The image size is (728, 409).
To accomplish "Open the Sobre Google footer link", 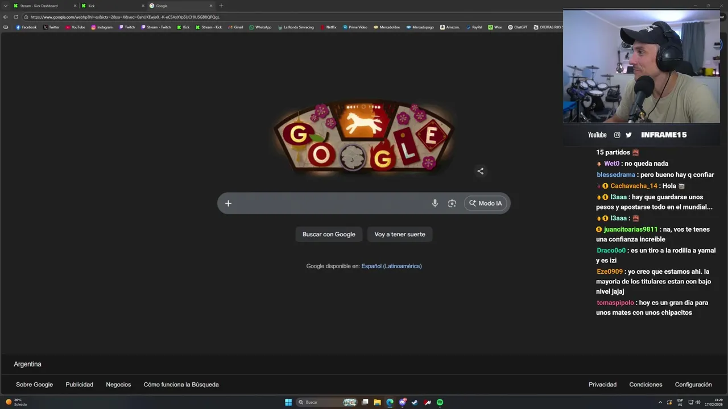I will pos(34,385).
